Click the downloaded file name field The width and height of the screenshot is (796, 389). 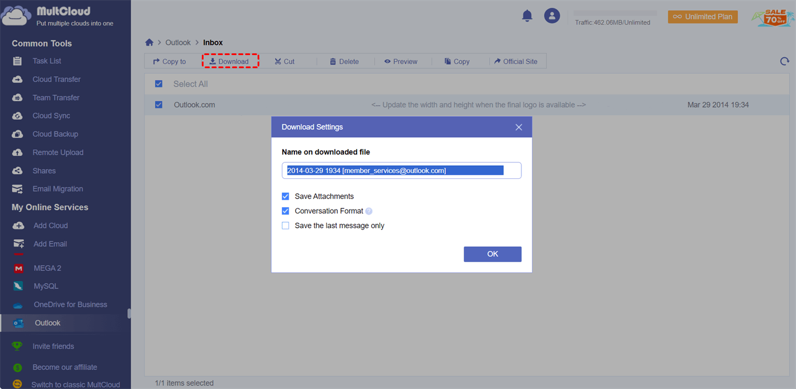[401, 170]
